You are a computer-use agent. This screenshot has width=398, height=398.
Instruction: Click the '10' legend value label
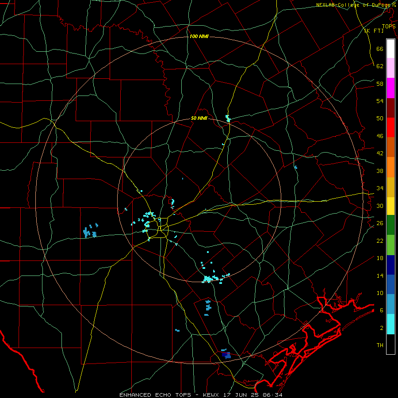click(x=380, y=293)
